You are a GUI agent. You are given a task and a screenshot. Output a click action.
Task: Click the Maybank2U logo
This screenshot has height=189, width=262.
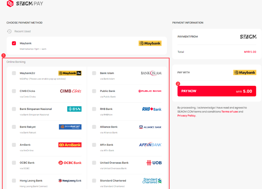[70, 73]
